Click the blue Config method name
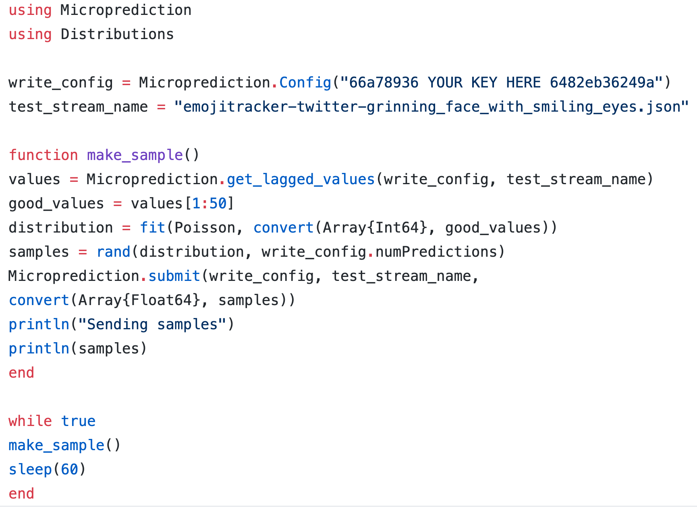This screenshot has width=697, height=507. tap(305, 83)
